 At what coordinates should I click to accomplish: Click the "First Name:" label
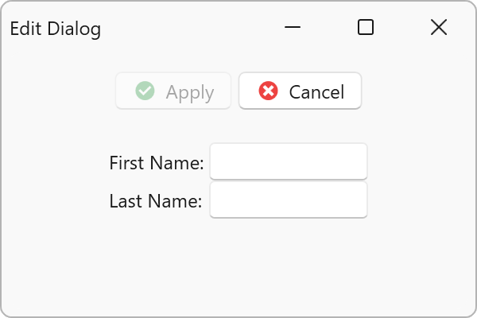click(x=157, y=163)
